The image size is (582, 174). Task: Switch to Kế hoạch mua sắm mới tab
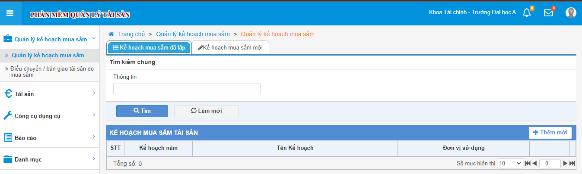pyautogui.click(x=230, y=48)
